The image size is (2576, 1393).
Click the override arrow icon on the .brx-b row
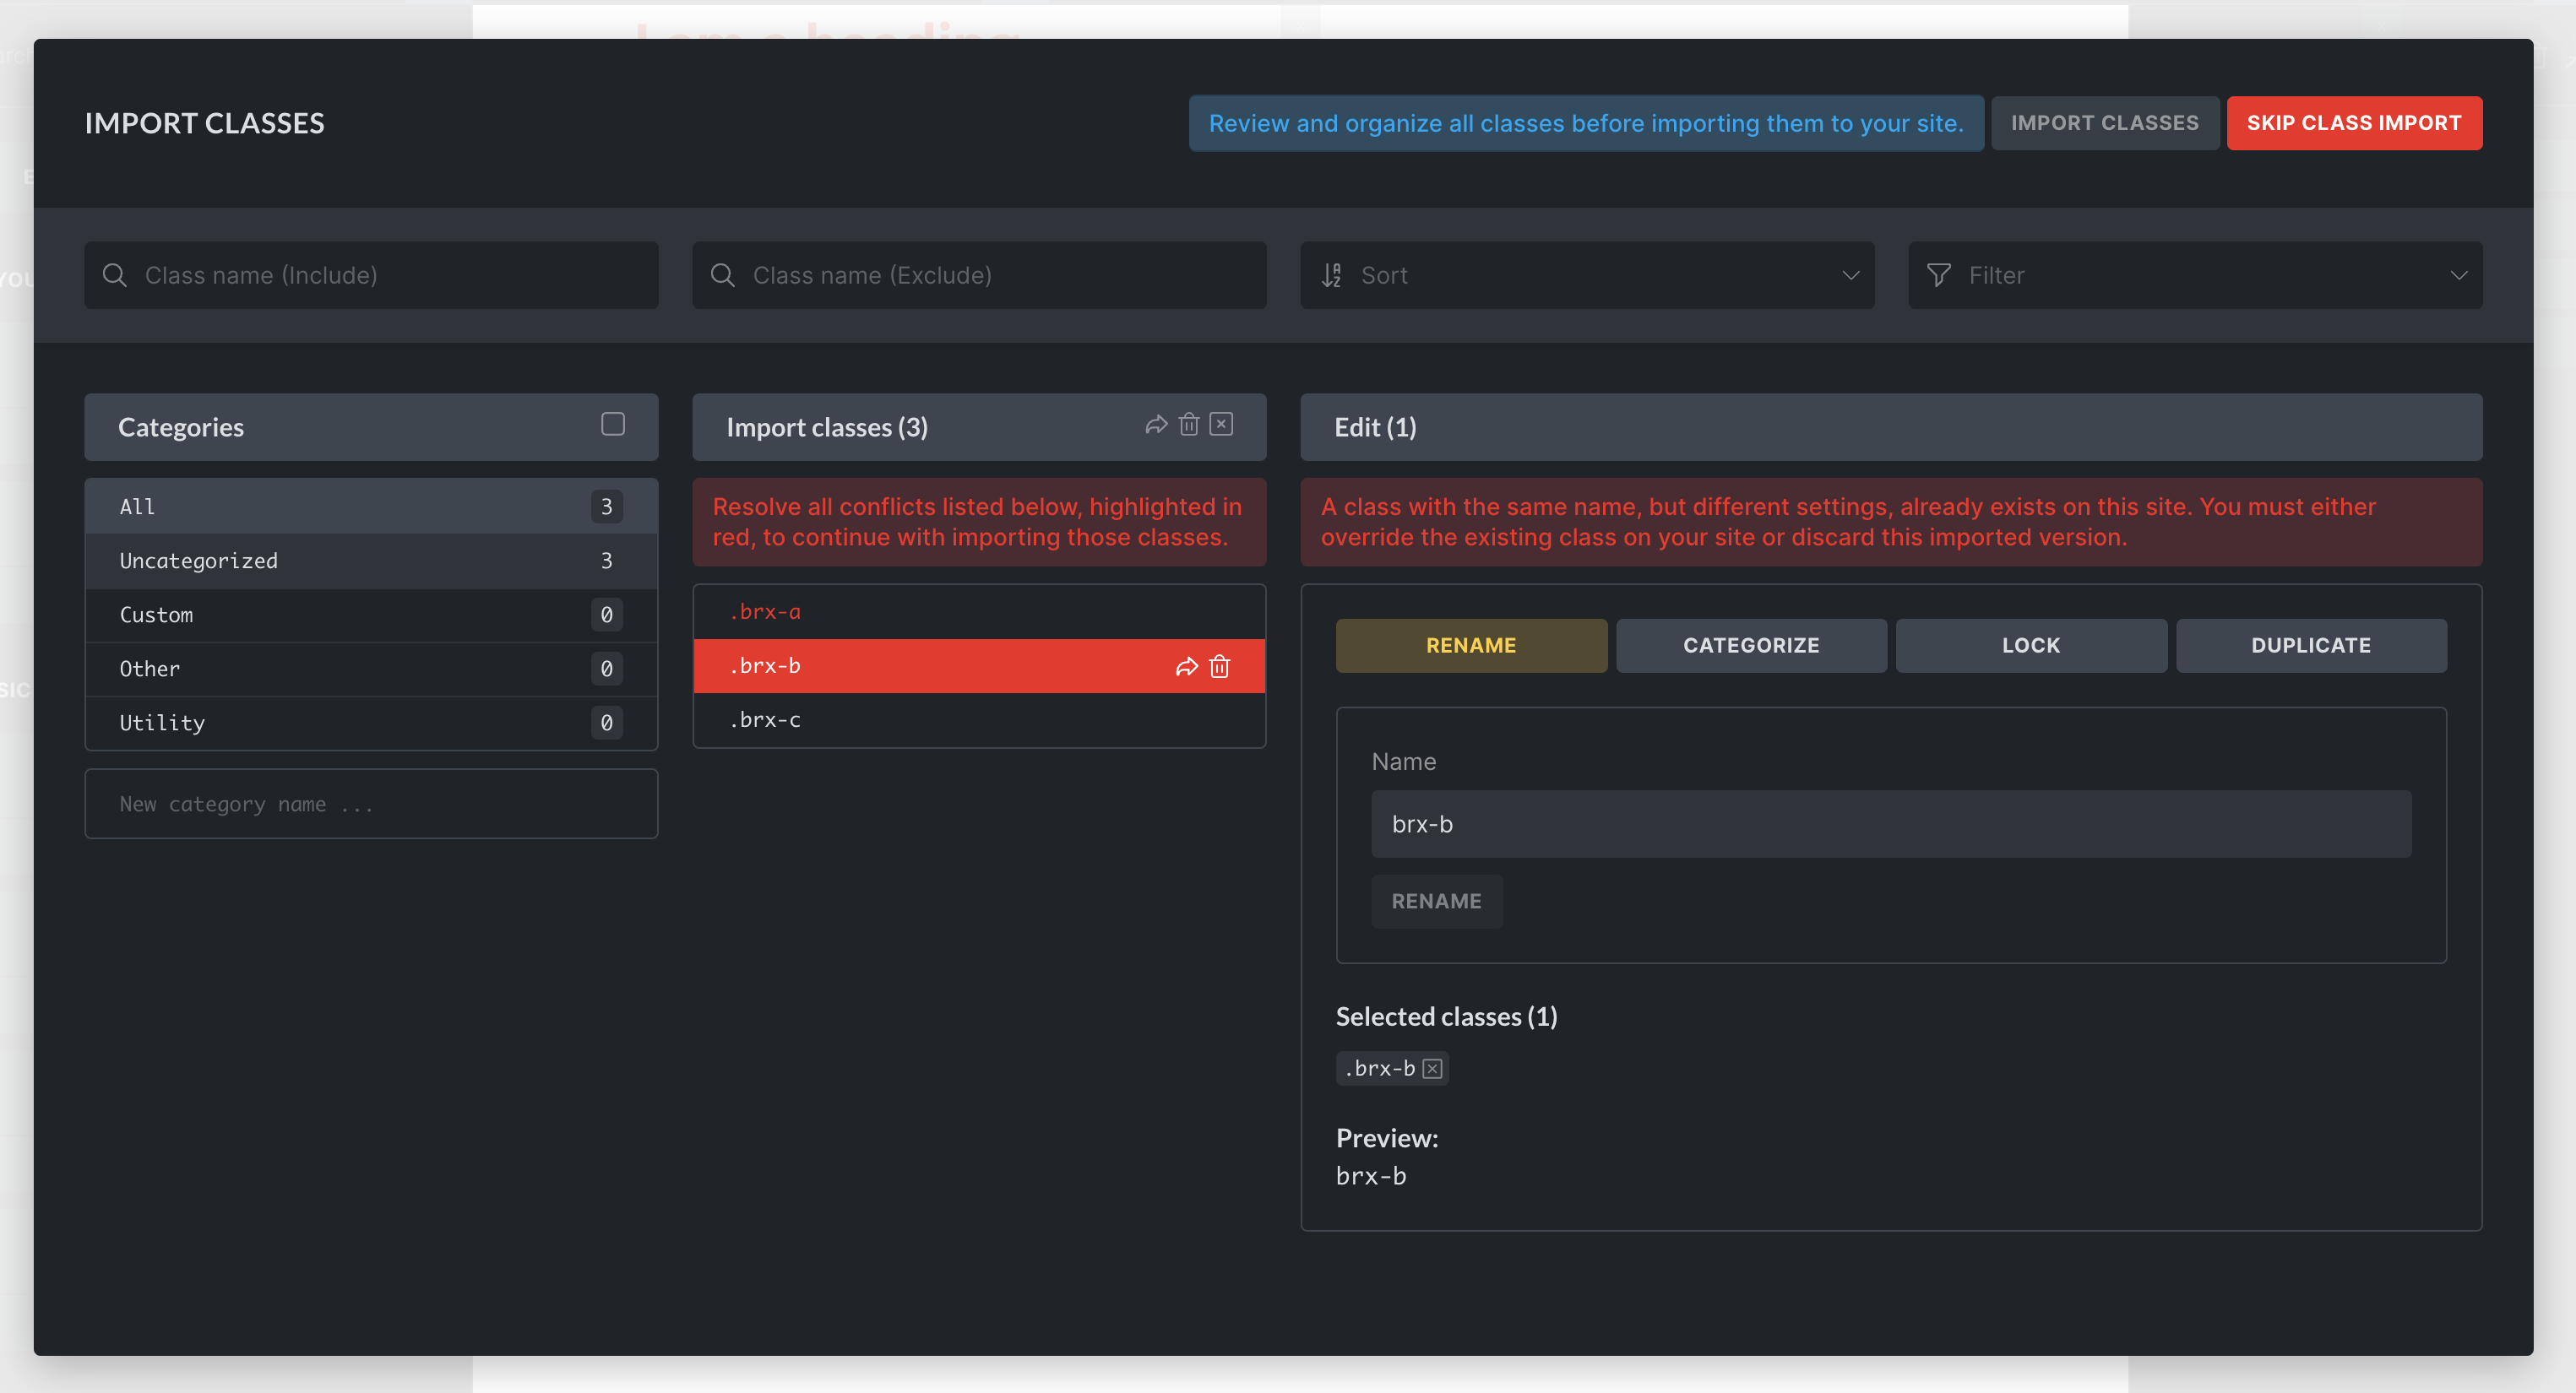pos(1186,666)
